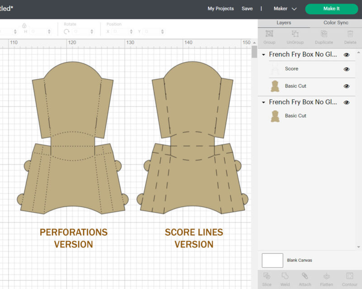Open the Maker machine dropdown

pos(285,9)
